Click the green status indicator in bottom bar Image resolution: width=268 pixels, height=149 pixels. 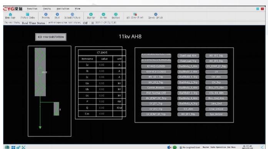175,147
